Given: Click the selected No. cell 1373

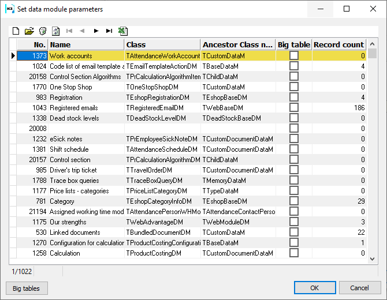Looking at the screenshot, I should click(x=32, y=56).
